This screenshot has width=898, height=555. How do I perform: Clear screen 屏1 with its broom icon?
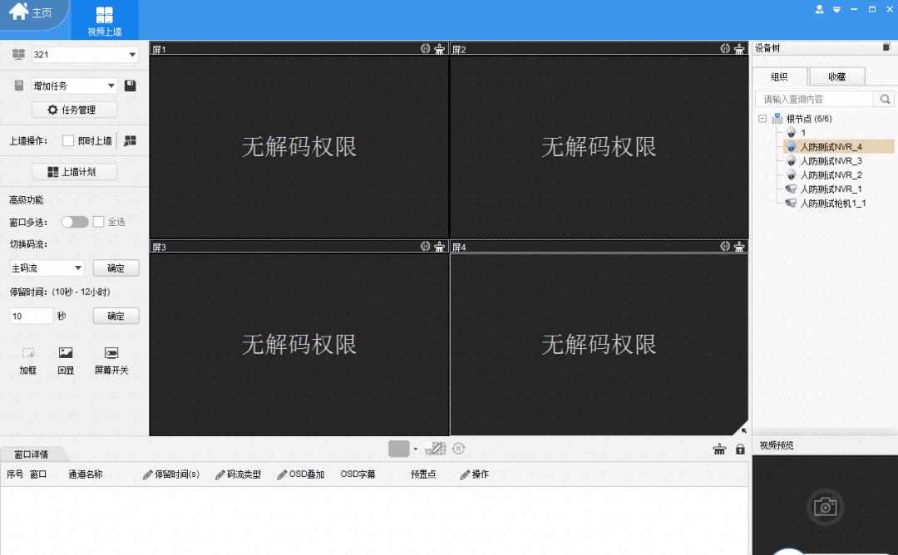point(439,49)
